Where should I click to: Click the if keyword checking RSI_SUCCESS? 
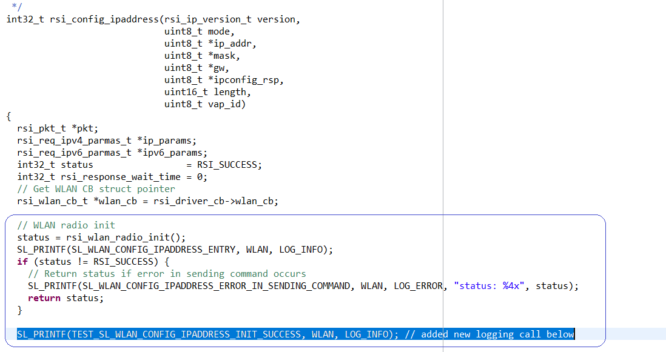click(22, 261)
